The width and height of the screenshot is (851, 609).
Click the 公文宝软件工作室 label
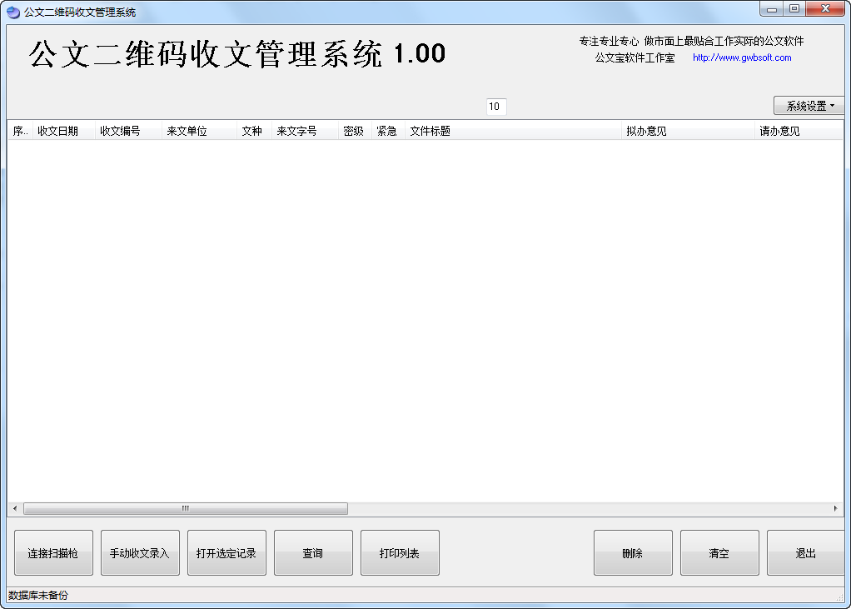pos(635,57)
